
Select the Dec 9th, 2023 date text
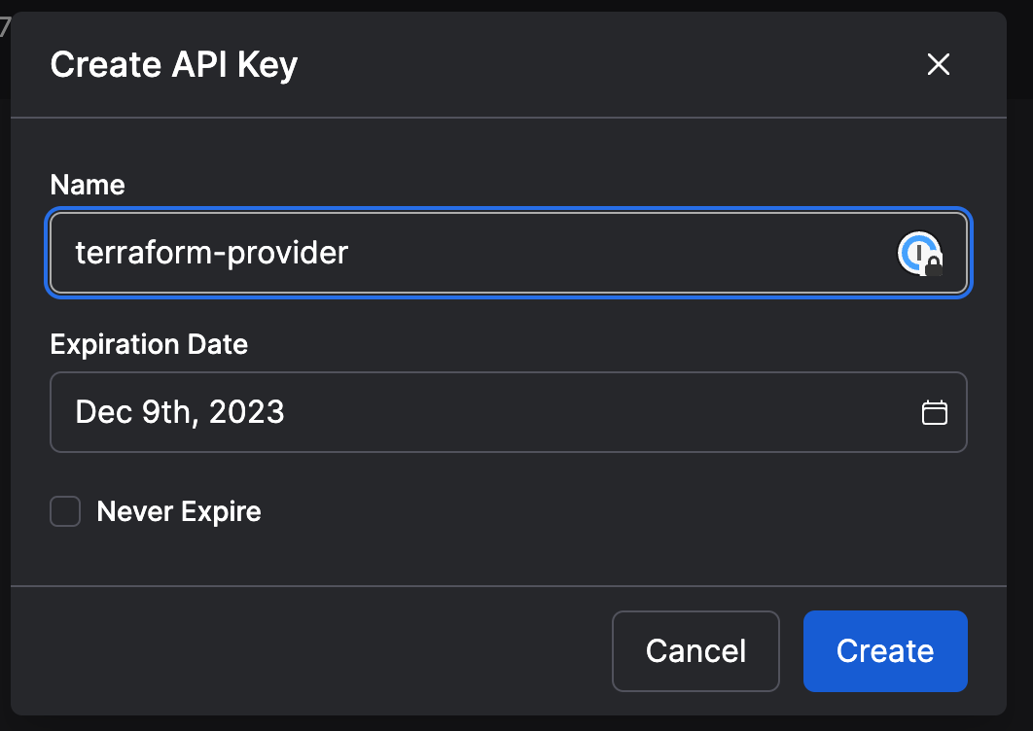180,412
